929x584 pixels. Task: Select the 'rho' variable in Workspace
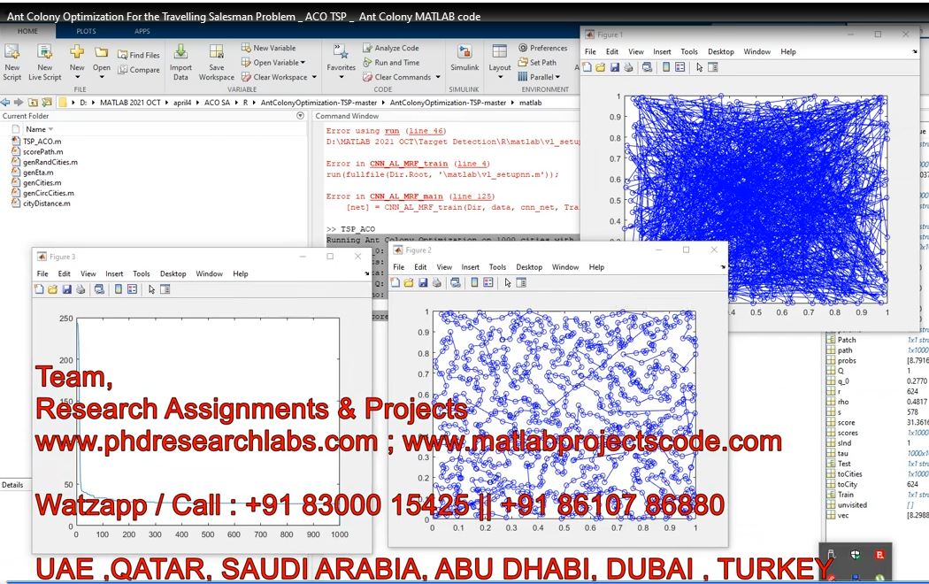click(x=843, y=402)
